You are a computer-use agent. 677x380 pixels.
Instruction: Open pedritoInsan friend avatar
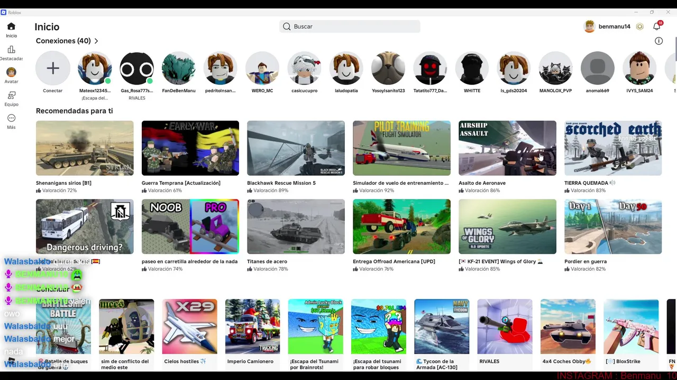click(x=221, y=68)
